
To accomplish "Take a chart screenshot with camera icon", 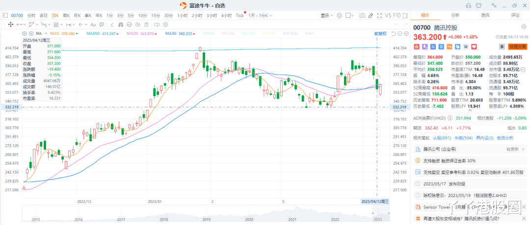I will coord(362,16).
